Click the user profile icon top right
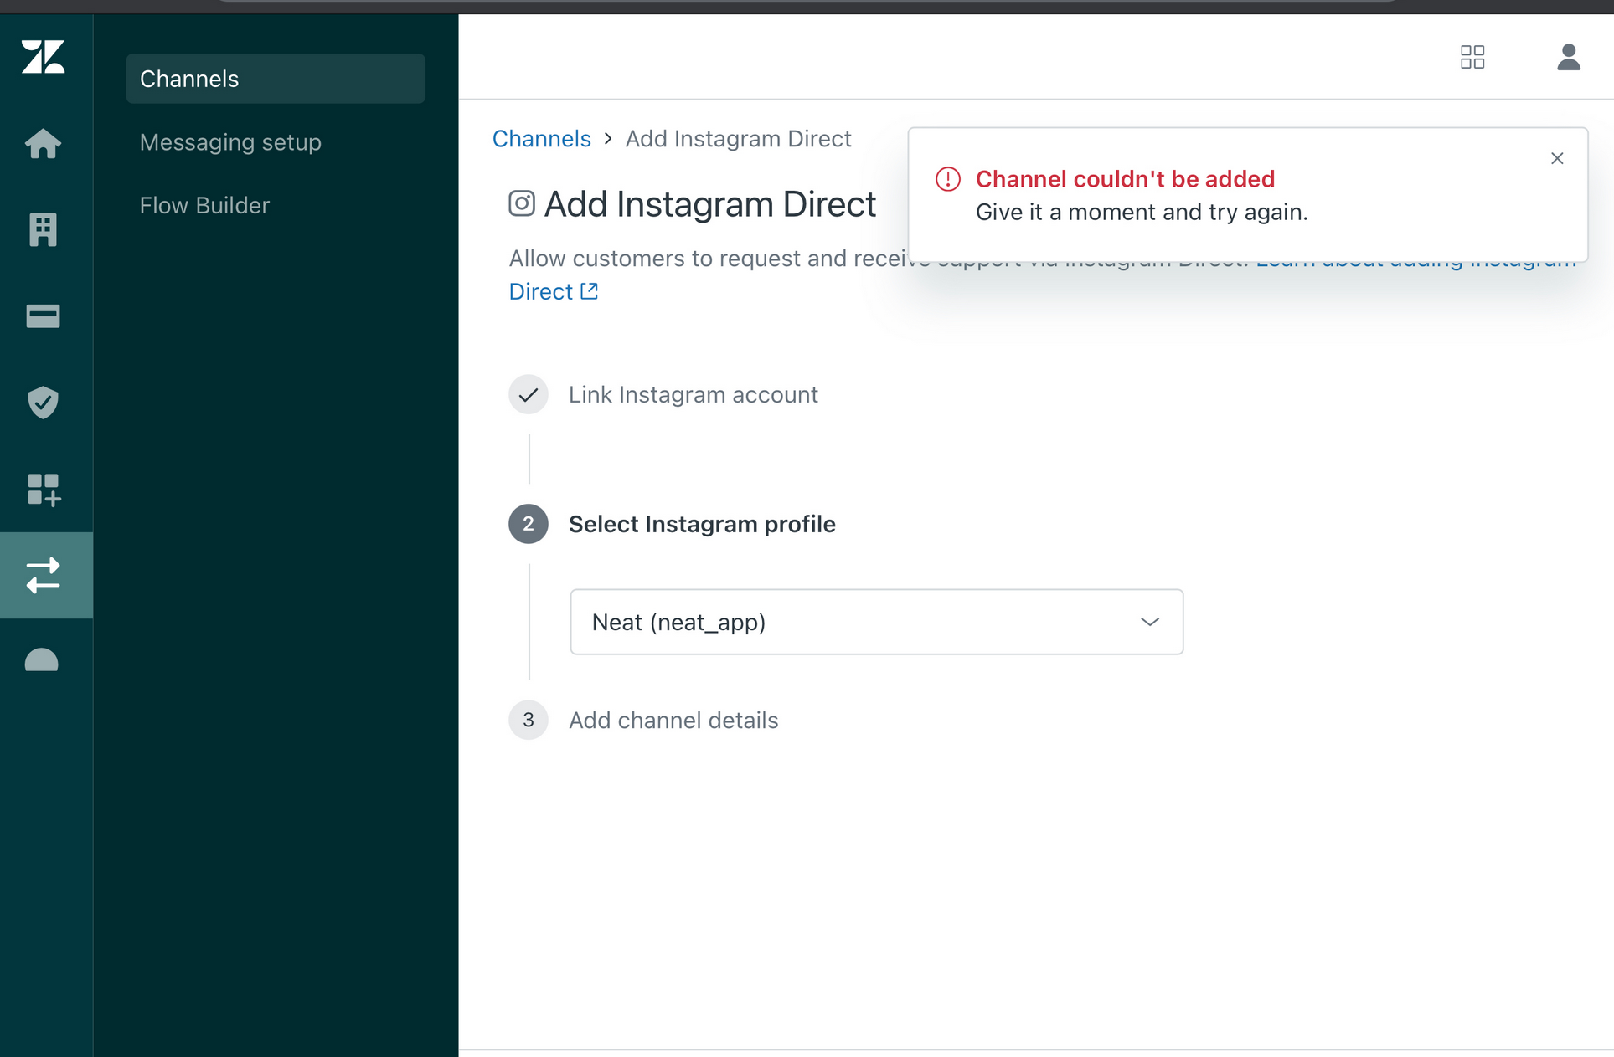The image size is (1614, 1057). 1565,55
